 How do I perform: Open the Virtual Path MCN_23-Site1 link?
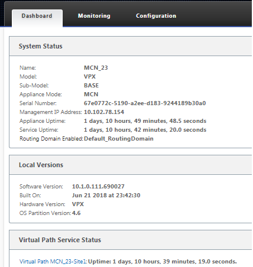(53, 262)
